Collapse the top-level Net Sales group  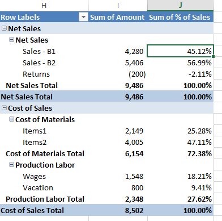[4, 28]
